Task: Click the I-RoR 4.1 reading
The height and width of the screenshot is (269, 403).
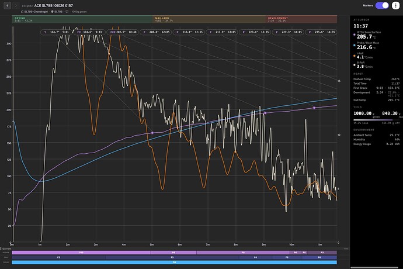Action: pos(364,56)
